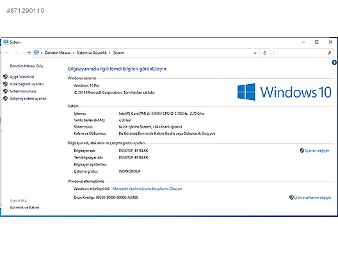Screen dimensions: 338x254
Task: Expand chevron after Sistem ve Güvenlik
Action: click(110, 53)
